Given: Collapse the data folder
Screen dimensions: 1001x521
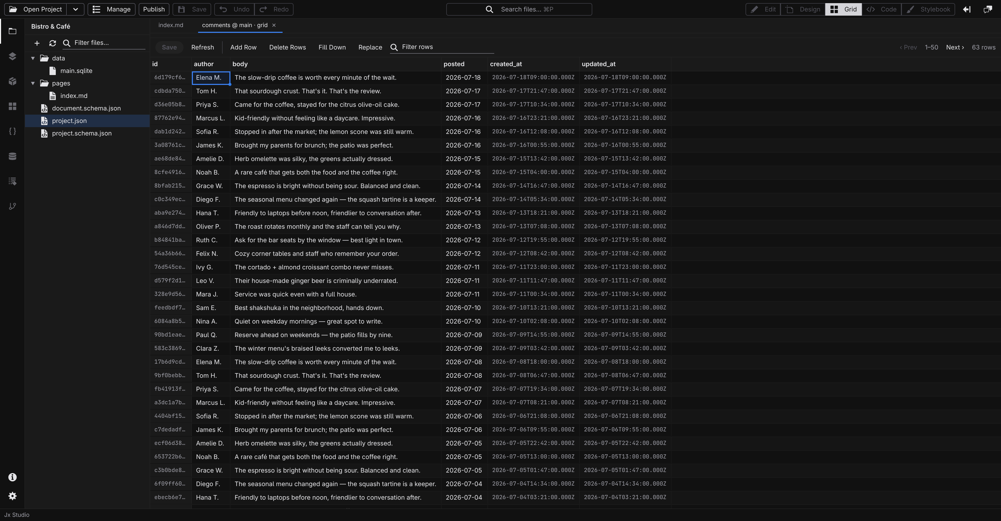Looking at the screenshot, I should [x=33, y=58].
